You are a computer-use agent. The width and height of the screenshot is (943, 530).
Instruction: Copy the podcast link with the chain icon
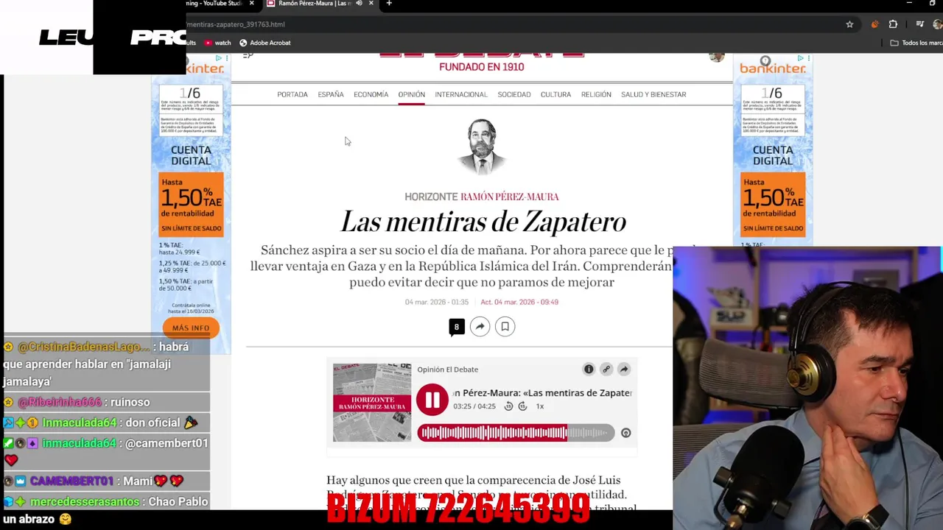click(x=606, y=369)
